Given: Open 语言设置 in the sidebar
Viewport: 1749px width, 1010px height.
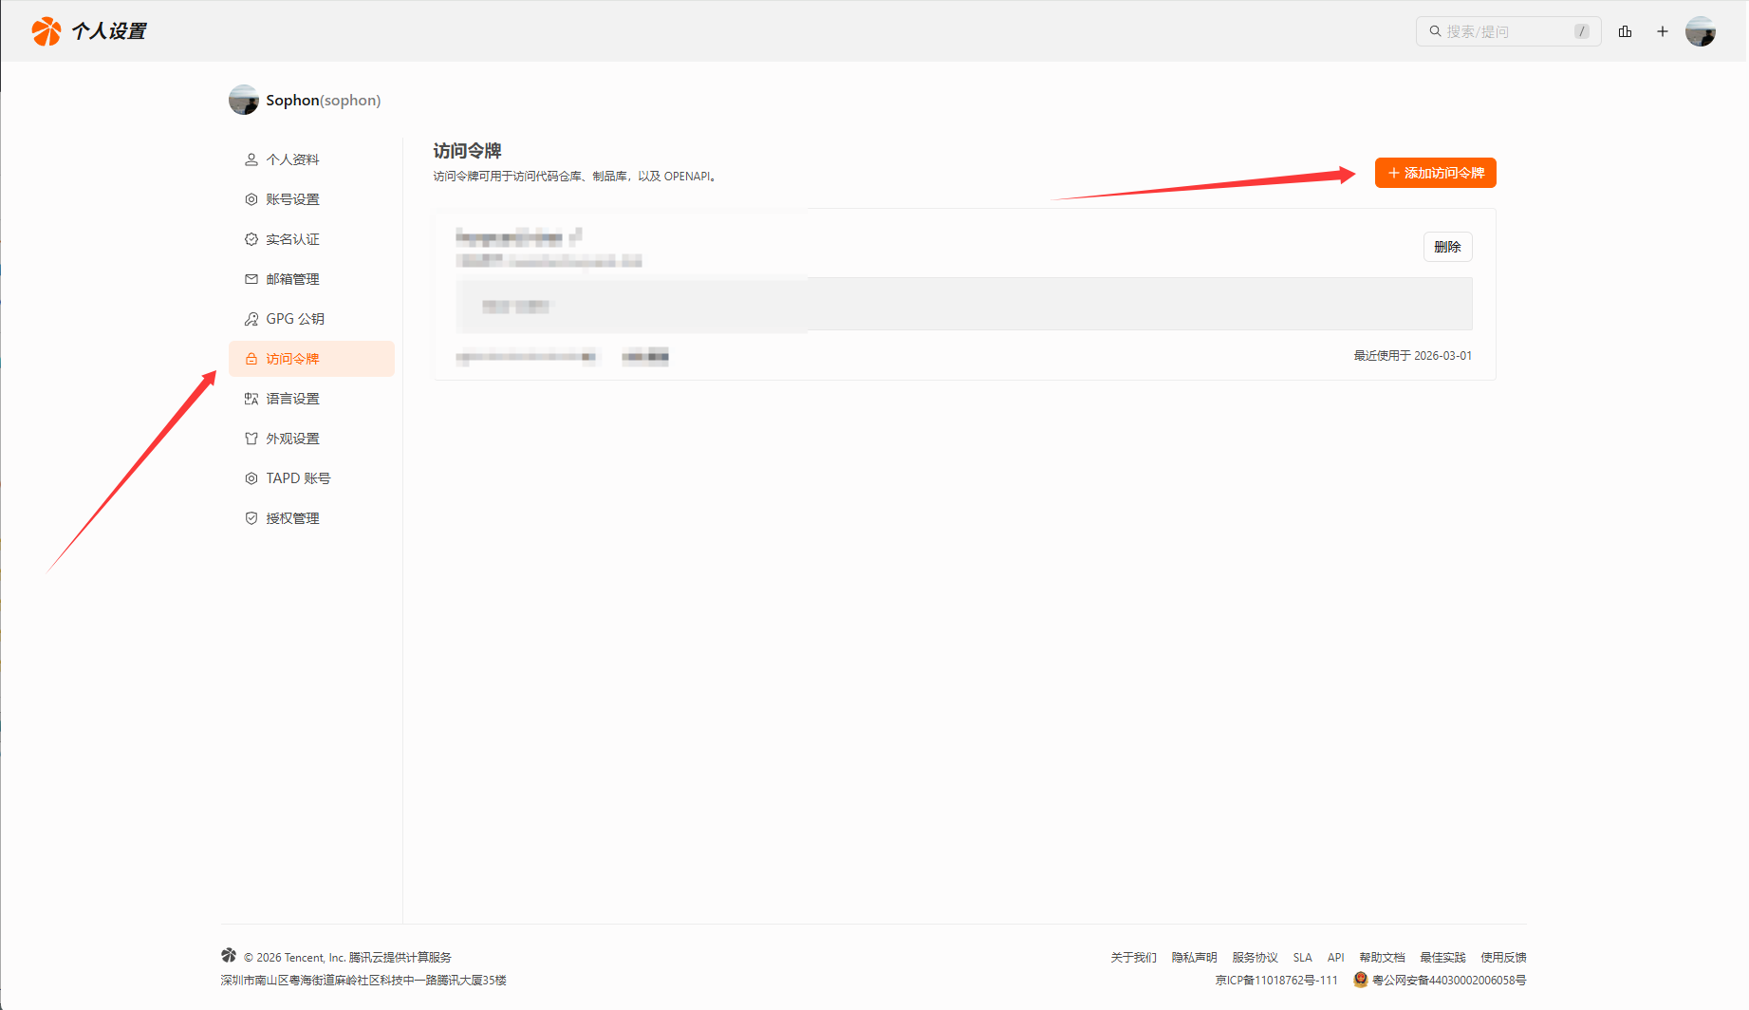Looking at the screenshot, I should (292, 399).
